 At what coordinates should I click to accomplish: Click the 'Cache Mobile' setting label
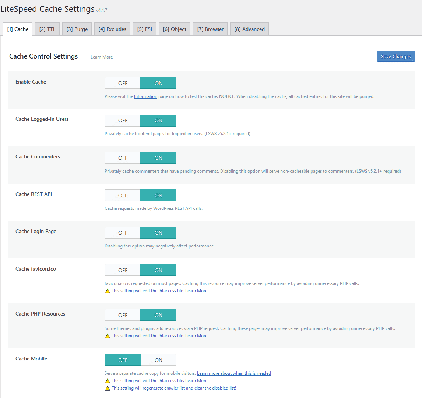[31, 359]
